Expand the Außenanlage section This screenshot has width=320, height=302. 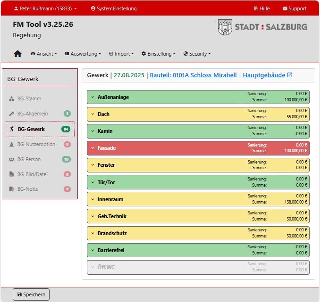pyautogui.click(x=198, y=97)
